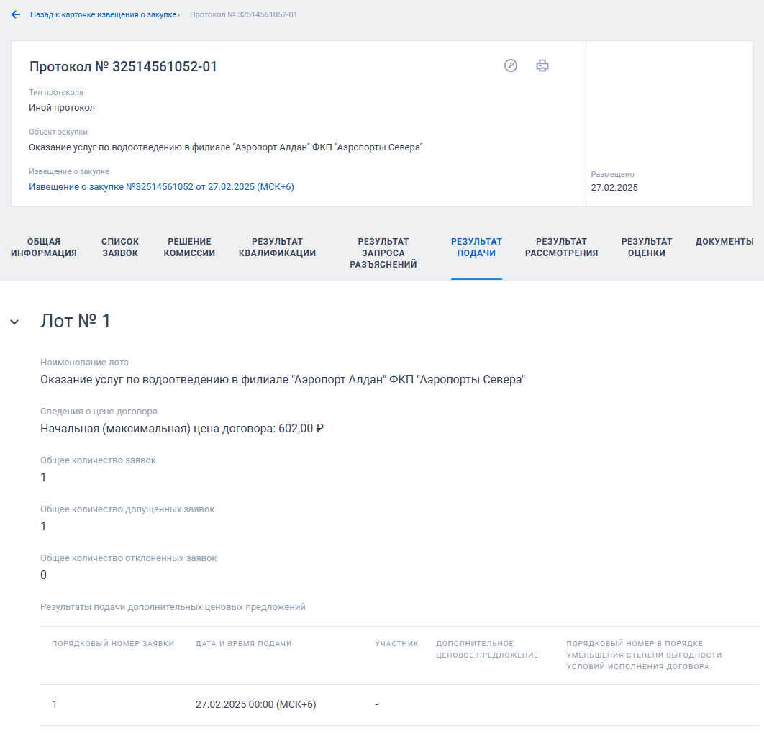This screenshot has height=741, width=764.
Task: Collapse the Лот № 1 section chevron
Action: [14, 322]
